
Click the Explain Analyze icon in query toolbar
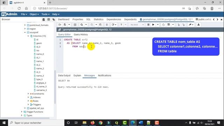pyautogui.click(x=169, y=25)
